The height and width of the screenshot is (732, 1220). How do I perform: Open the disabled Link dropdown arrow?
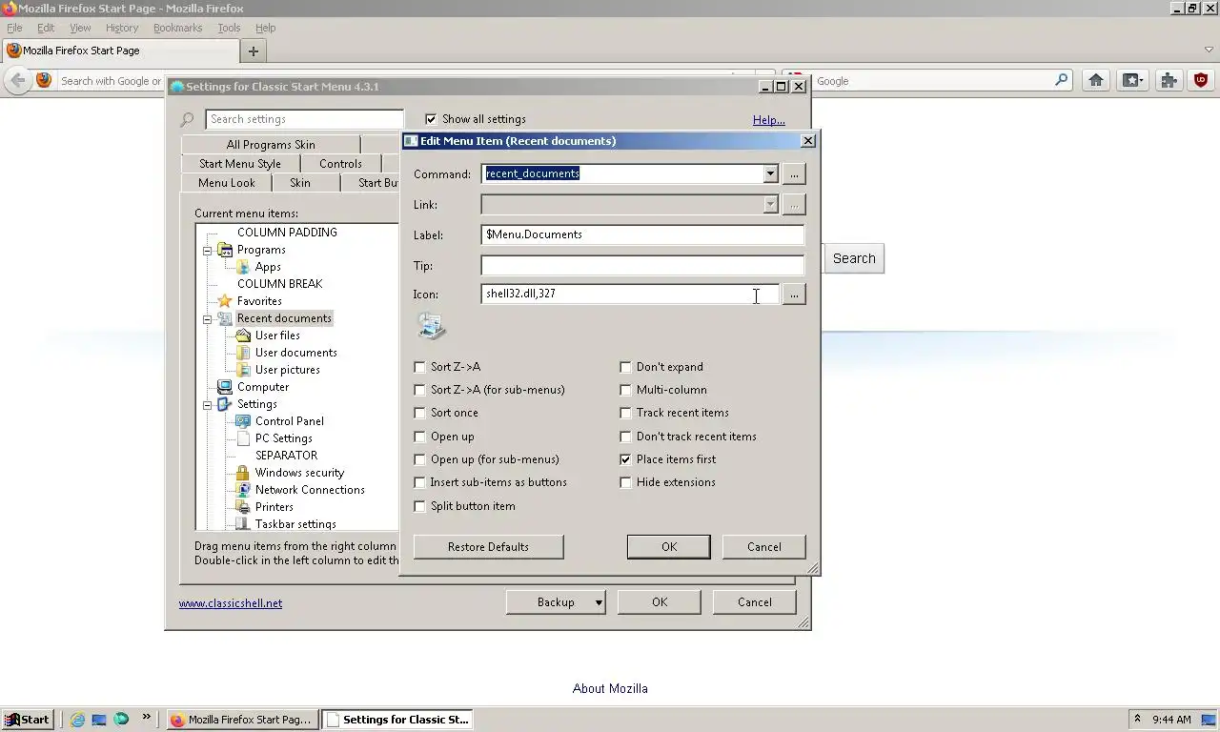pyautogui.click(x=770, y=204)
